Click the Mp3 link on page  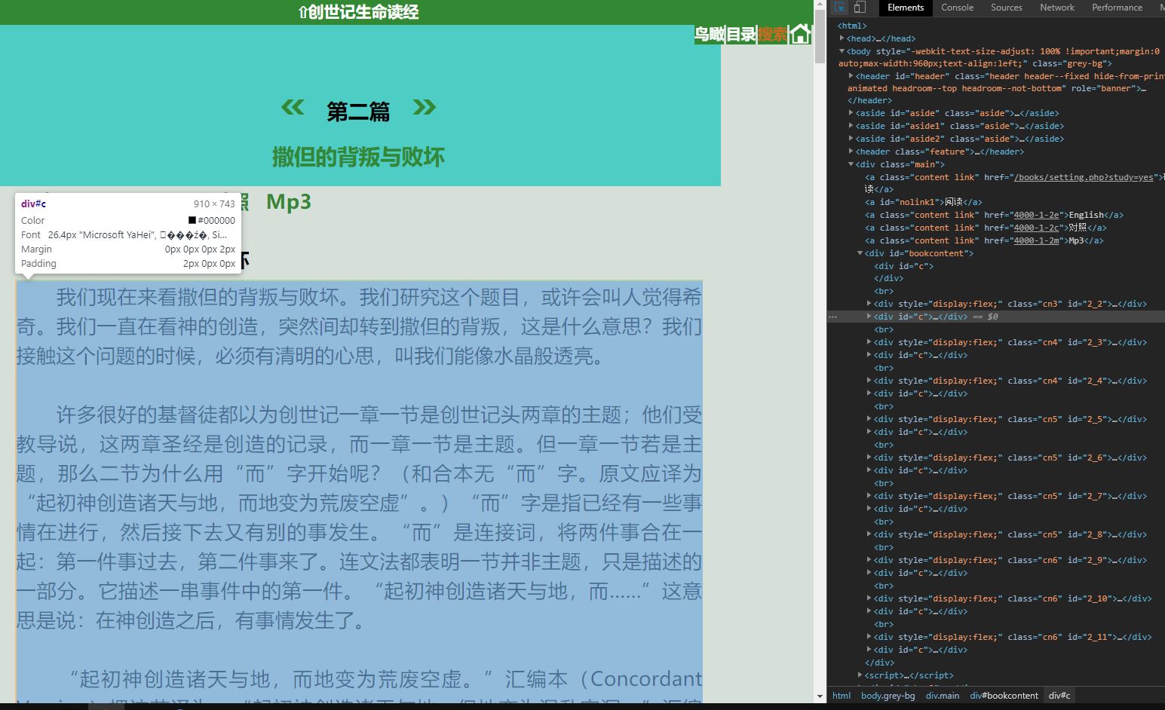pos(288,202)
